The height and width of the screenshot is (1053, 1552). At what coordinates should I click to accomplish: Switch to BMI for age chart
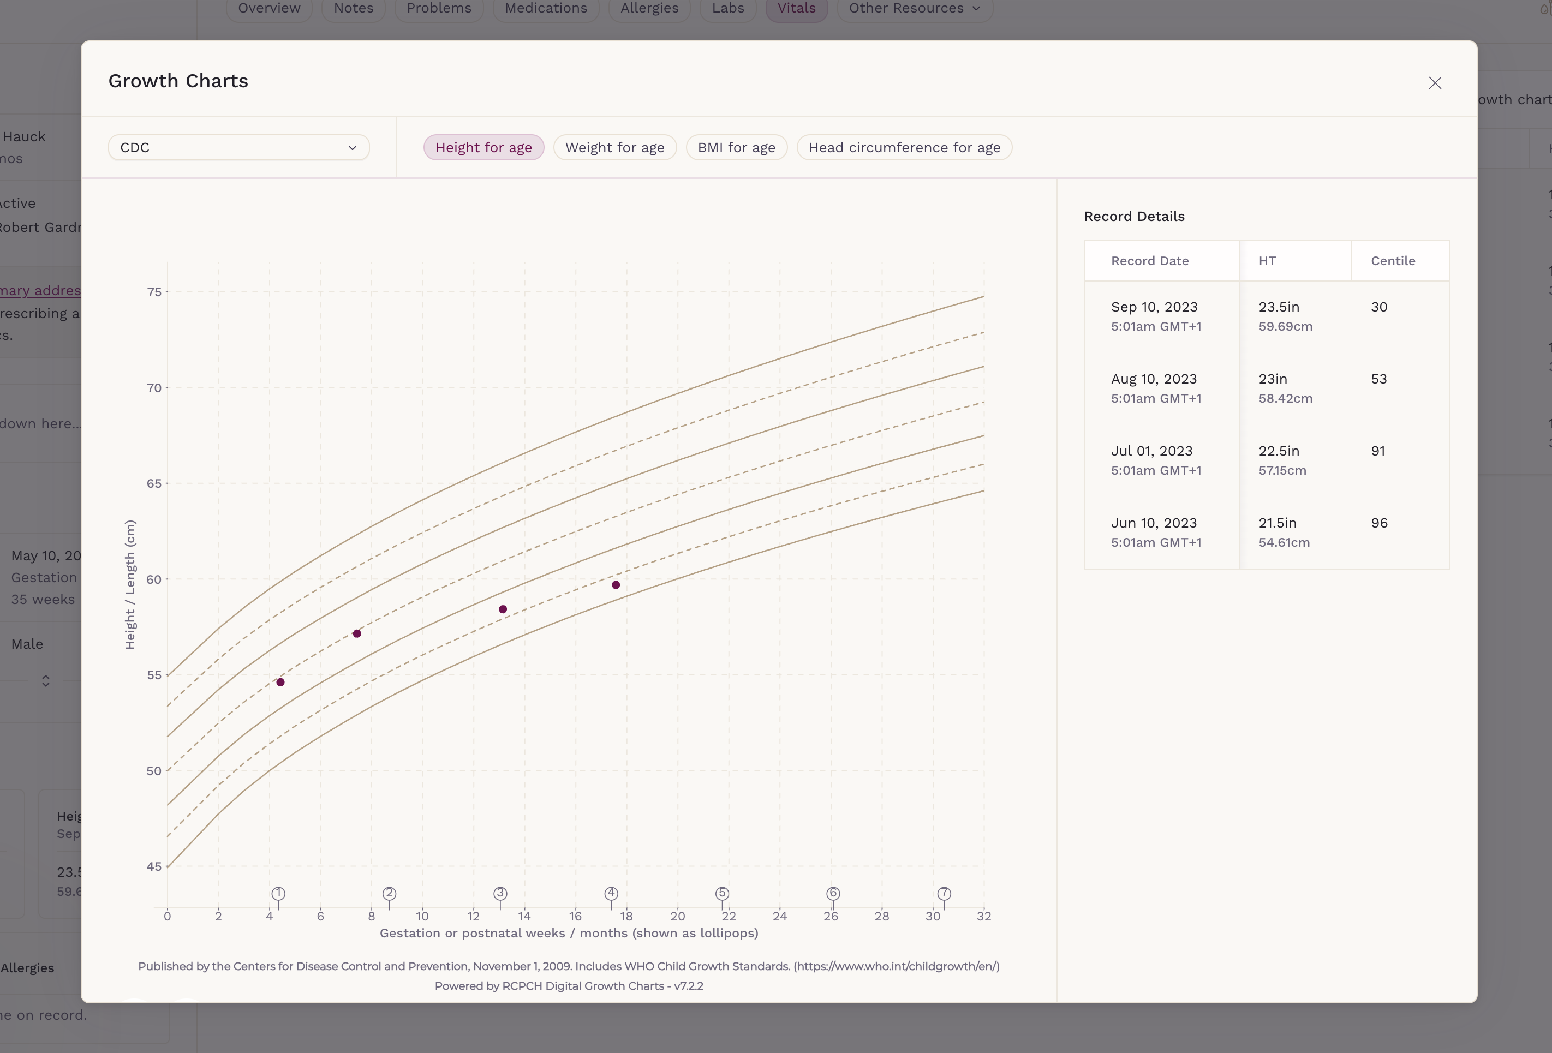pyautogui.click(x=737, y=147)
